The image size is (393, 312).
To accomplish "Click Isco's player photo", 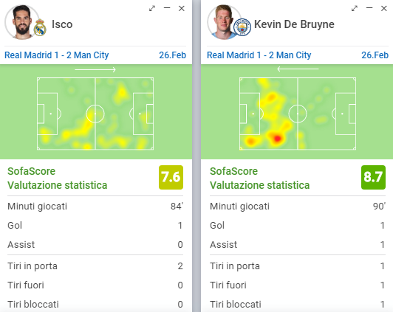I will tap(22, 22).
